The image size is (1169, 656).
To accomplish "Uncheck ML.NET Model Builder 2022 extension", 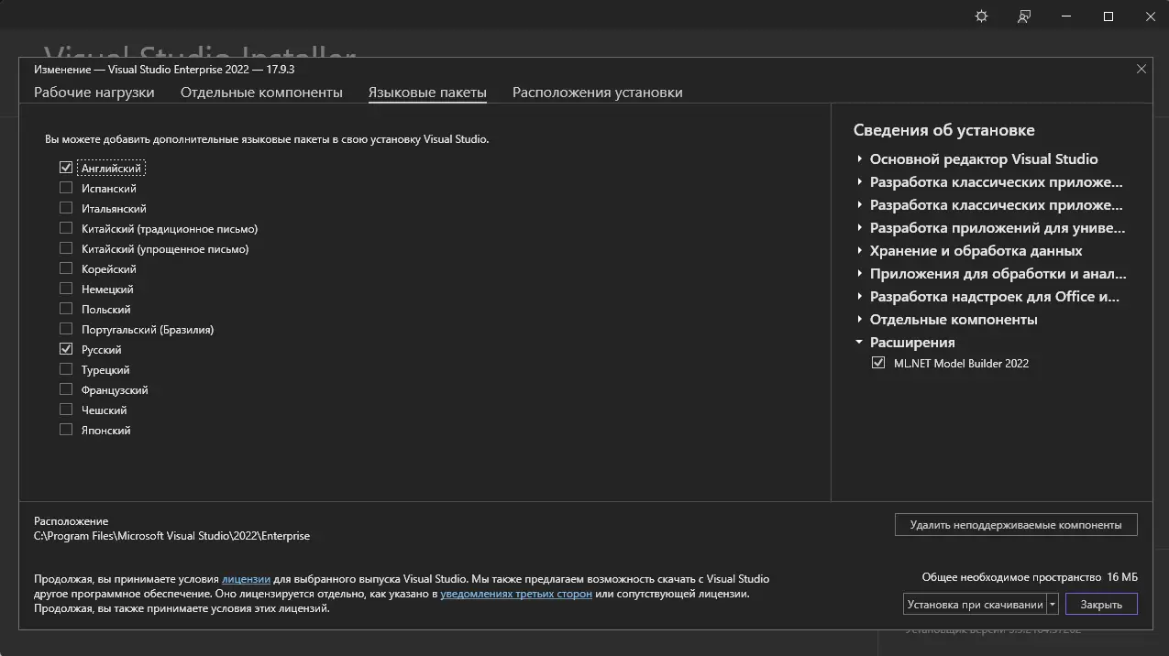I will (878, 363).
